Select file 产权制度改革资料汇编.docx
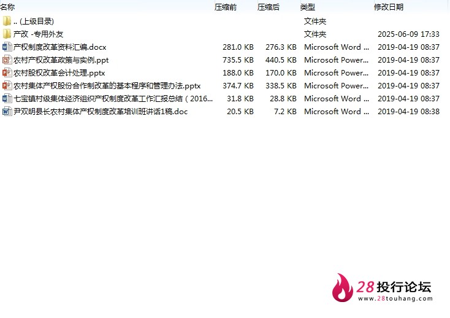The image size is (450, 318). 59,47
